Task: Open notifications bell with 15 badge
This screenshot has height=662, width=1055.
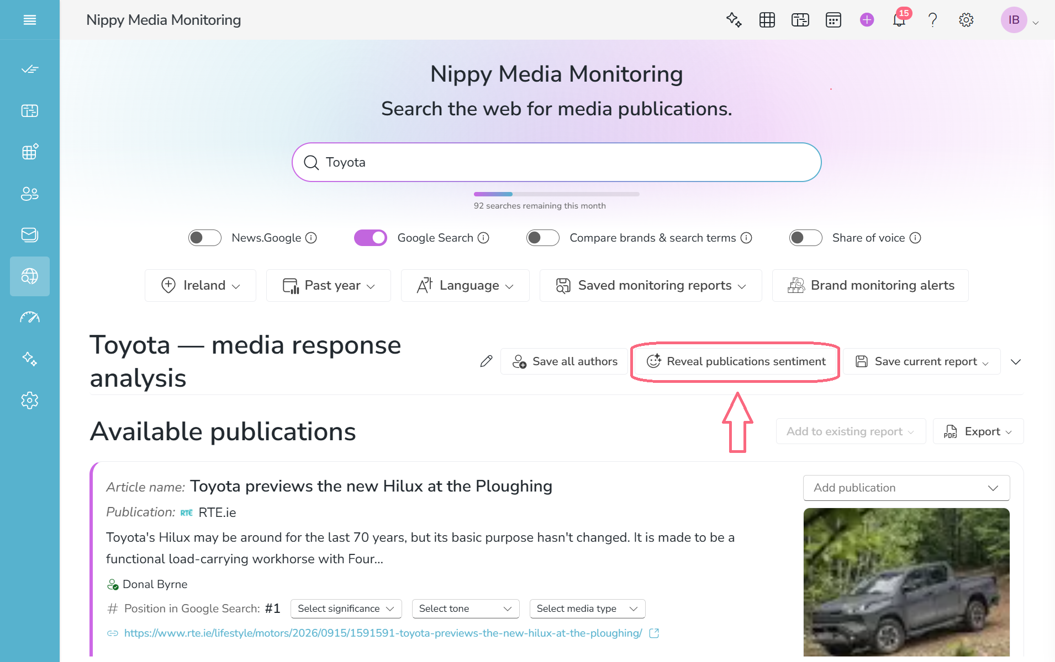Action: pos(900,20)
